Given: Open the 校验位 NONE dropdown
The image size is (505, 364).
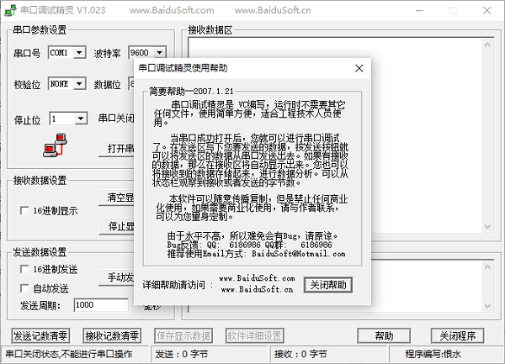Looking at the screenshot, I should pos(79,83).
